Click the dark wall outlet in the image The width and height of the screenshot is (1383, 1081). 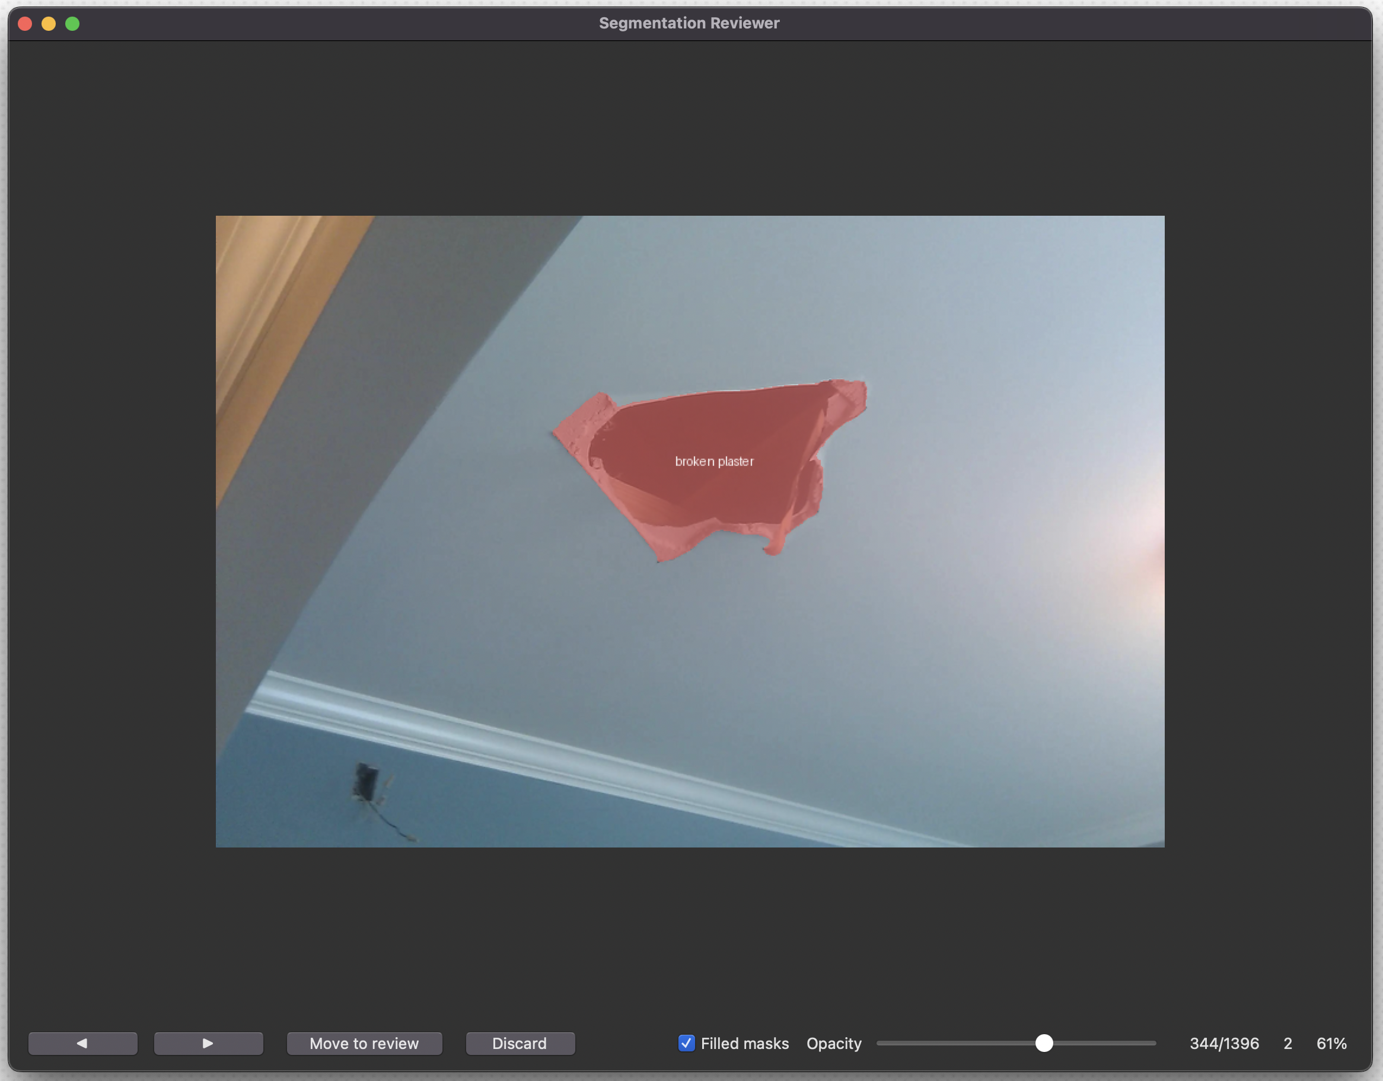point(366,782)
